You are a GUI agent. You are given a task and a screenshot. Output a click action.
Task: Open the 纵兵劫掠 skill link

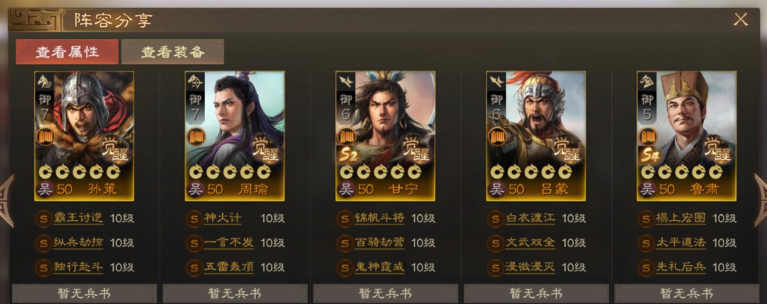(x=78, y=243)
